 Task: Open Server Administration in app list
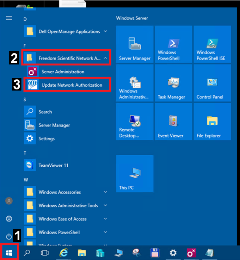[x=67, y=72]
